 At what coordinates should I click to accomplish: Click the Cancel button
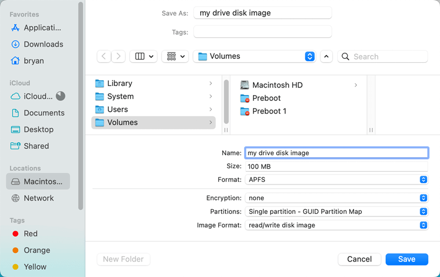[x=359, y=259]
